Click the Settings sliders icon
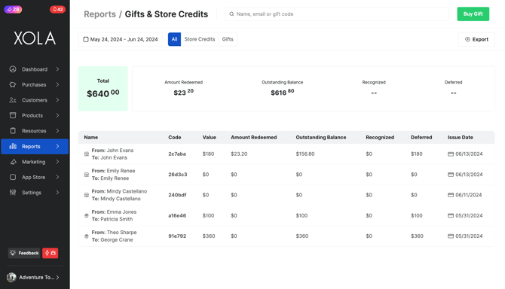 (x=13, y=192)
